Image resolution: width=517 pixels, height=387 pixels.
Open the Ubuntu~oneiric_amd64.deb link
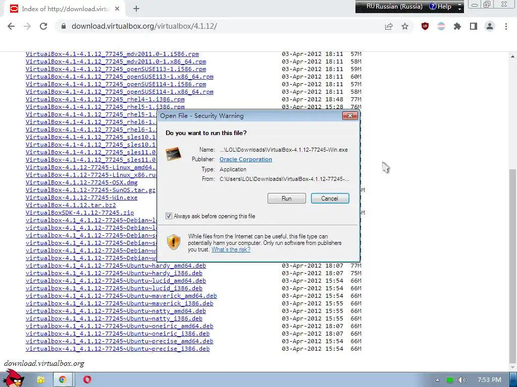coord(119,326)
